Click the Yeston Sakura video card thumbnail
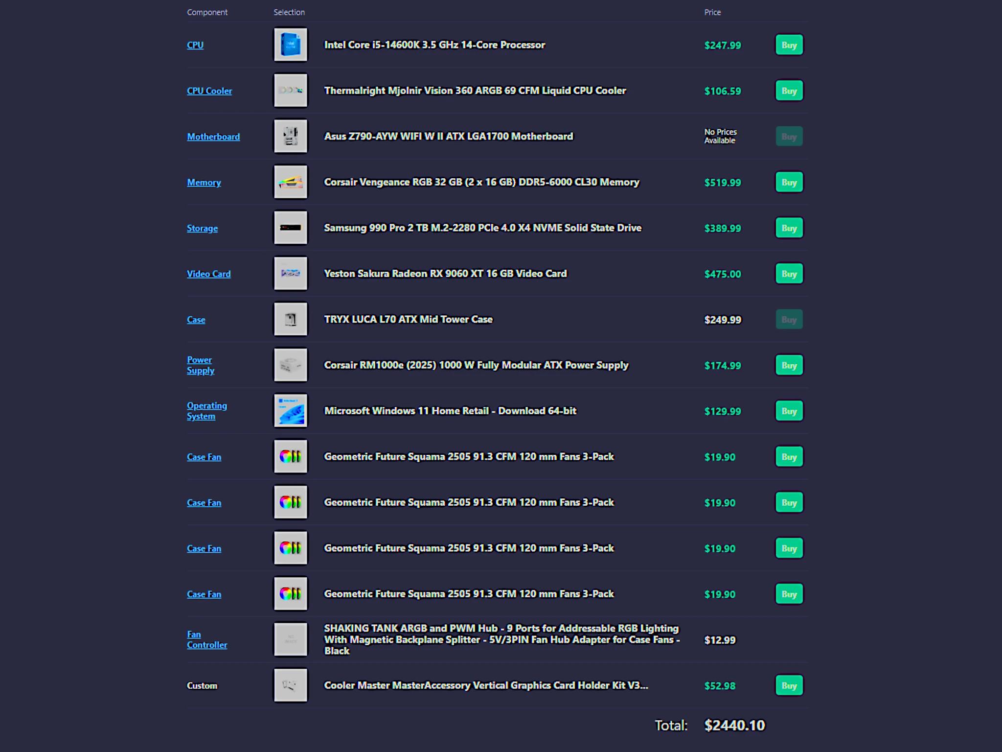 291,273
